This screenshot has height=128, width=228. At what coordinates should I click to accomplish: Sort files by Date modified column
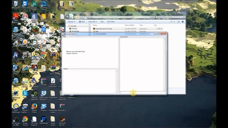click(x=129, y=25)
